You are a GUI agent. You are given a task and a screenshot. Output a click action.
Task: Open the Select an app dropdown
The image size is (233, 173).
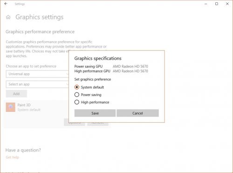tap(37, 84)
